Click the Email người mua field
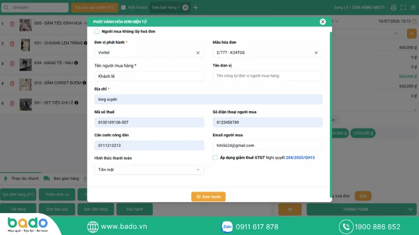This screenshot has height=235, width=419. coord(268,146)
